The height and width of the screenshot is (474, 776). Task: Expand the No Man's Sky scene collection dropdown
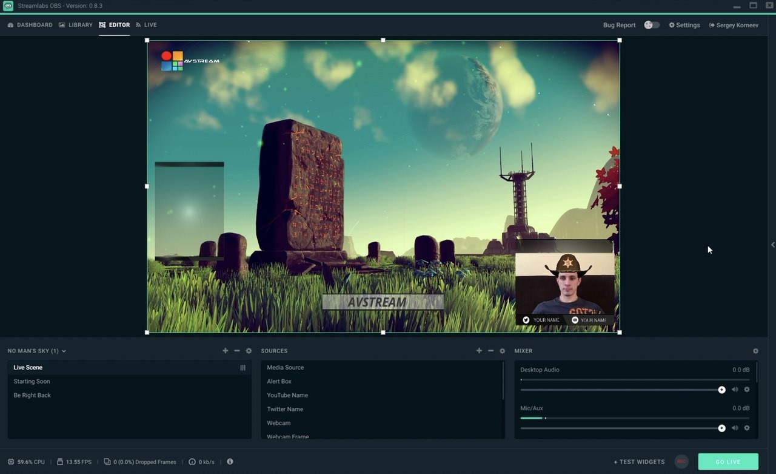(x=37, y=351)
